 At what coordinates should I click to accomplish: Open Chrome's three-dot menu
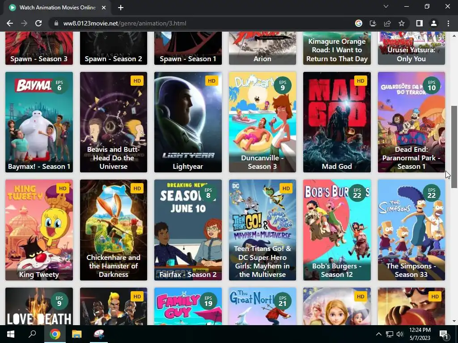448,23
